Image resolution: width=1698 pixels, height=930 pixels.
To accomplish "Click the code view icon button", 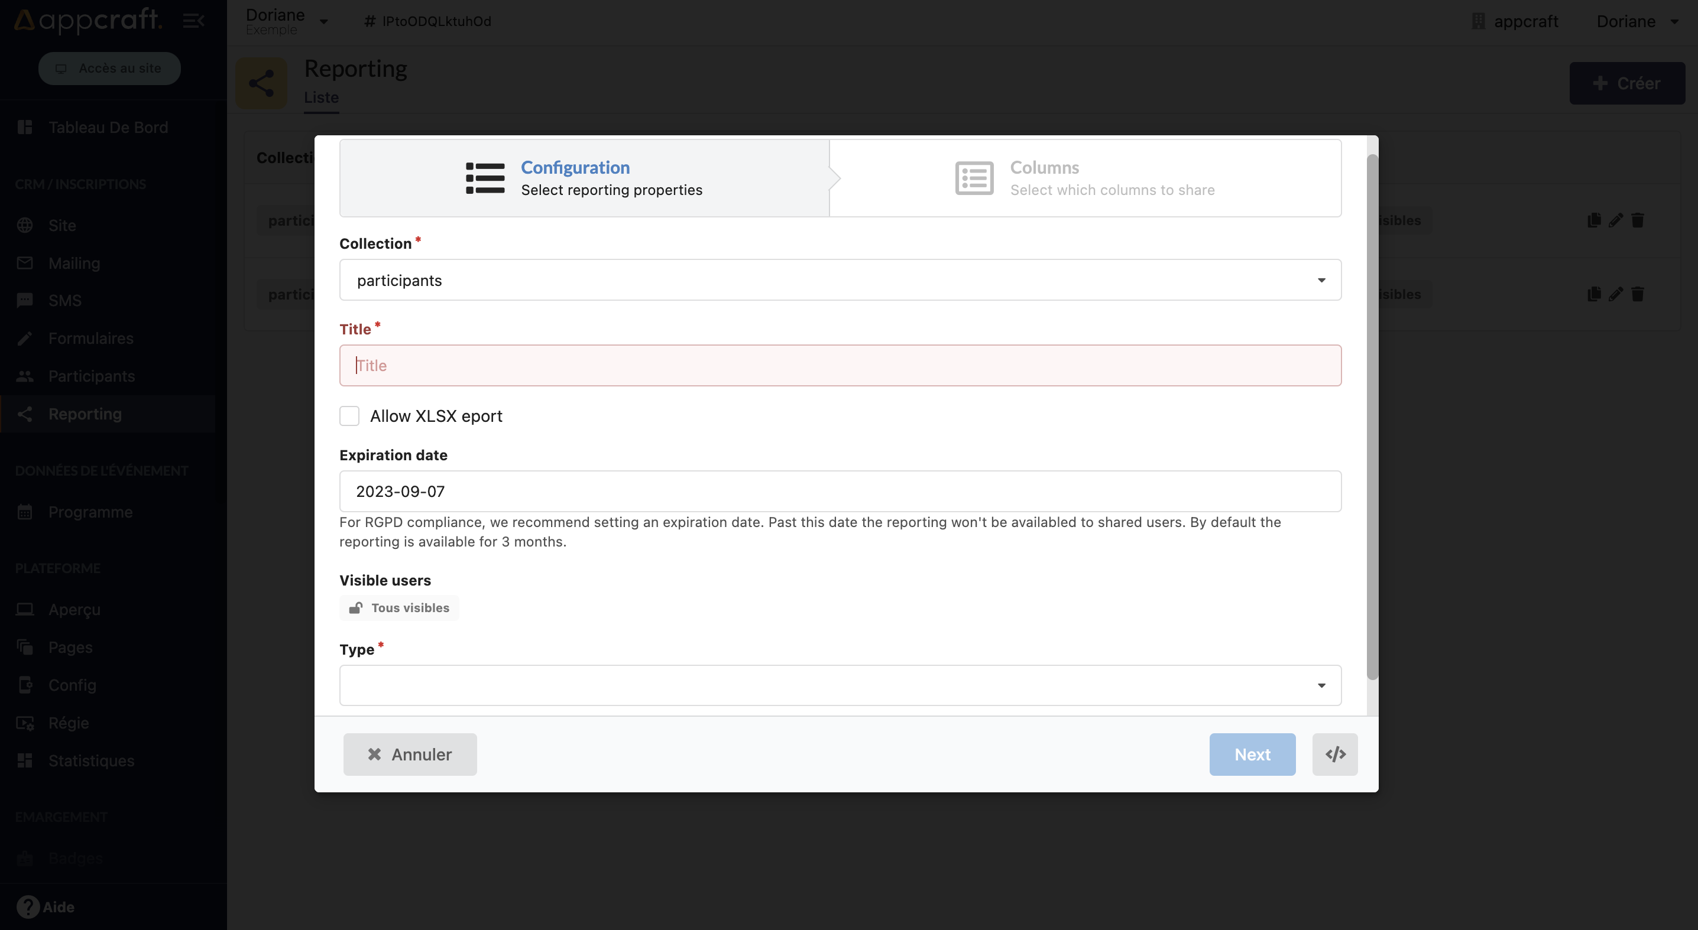I will point(1335,754).
